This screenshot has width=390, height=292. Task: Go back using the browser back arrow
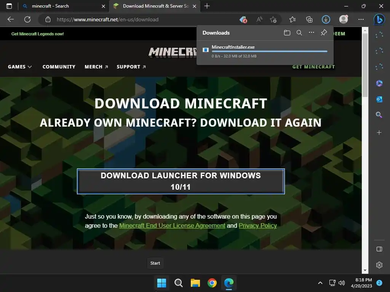[x=10, y=19]
